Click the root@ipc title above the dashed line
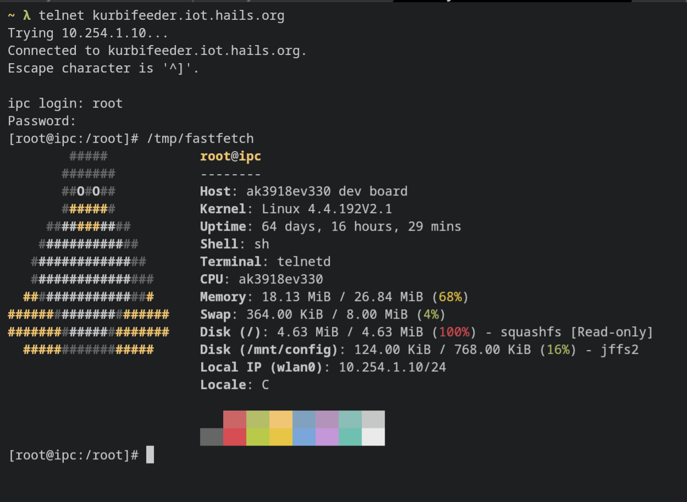 click(x=230, y=156)
